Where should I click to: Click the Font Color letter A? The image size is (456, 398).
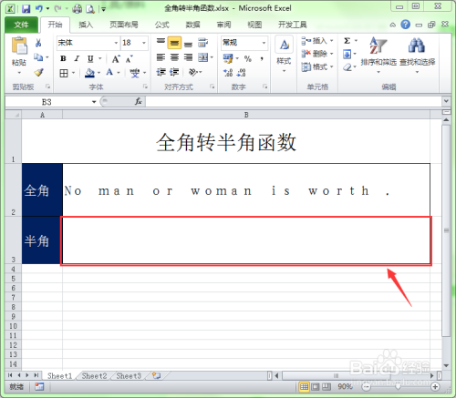coord(109,73)
